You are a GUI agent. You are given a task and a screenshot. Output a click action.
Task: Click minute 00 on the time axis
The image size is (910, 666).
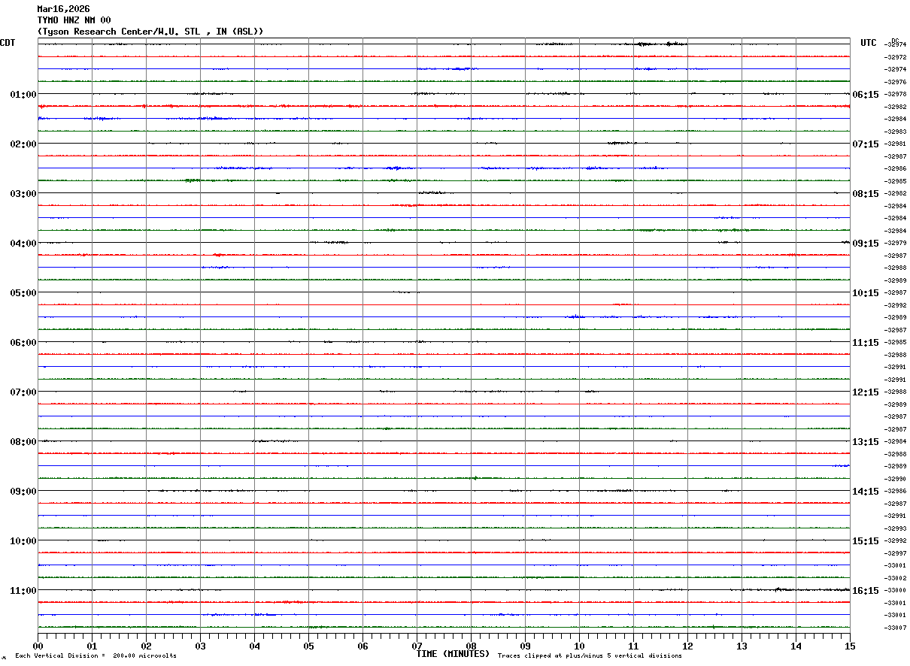38,646
